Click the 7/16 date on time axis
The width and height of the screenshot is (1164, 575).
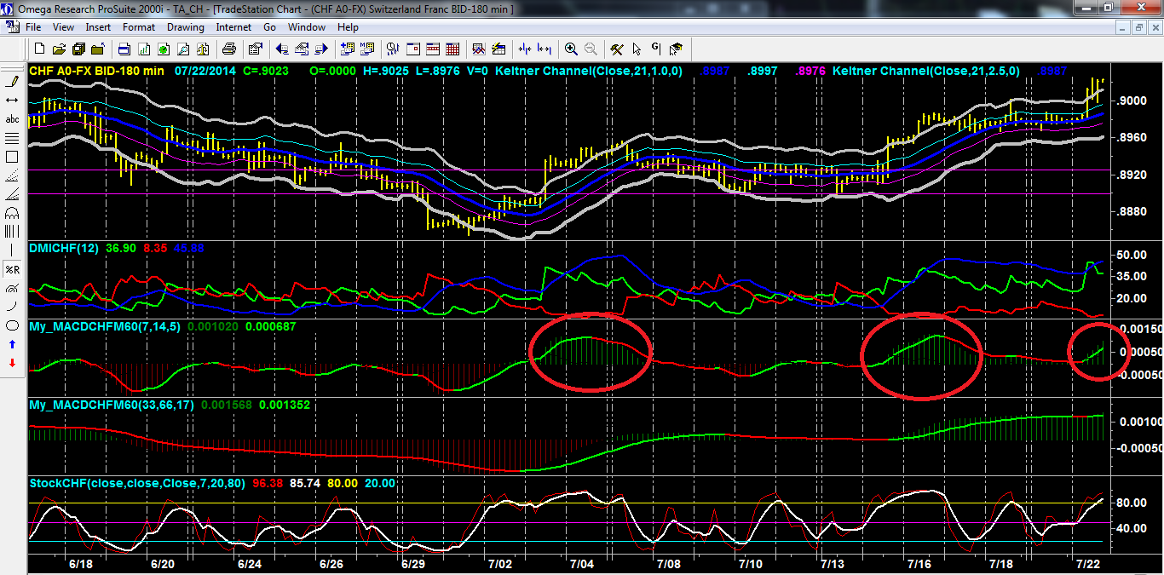pos(919,564)
